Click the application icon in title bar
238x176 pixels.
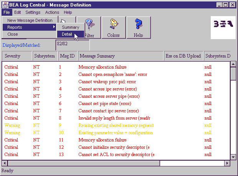coord(5,5)
